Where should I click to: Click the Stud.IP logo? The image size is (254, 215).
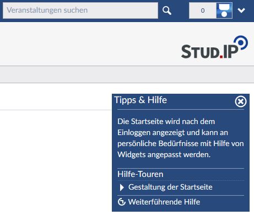214,47
